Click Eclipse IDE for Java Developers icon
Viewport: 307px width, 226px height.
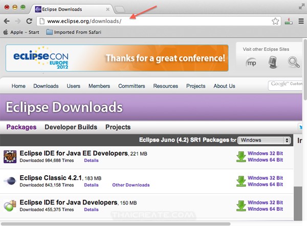[x=10, y=206]
